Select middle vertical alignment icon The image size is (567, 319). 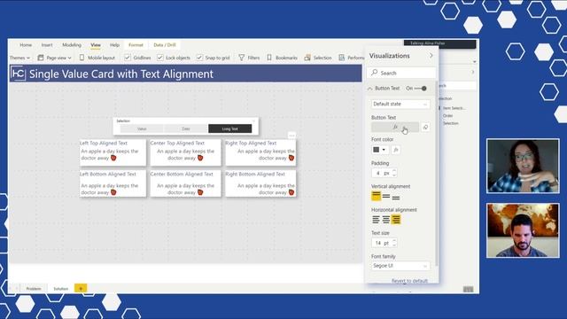386,197
